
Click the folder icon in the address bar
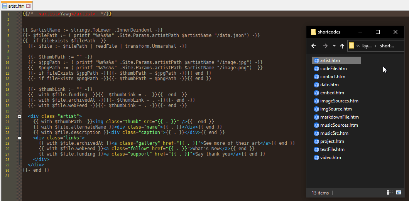click(352, 46)
